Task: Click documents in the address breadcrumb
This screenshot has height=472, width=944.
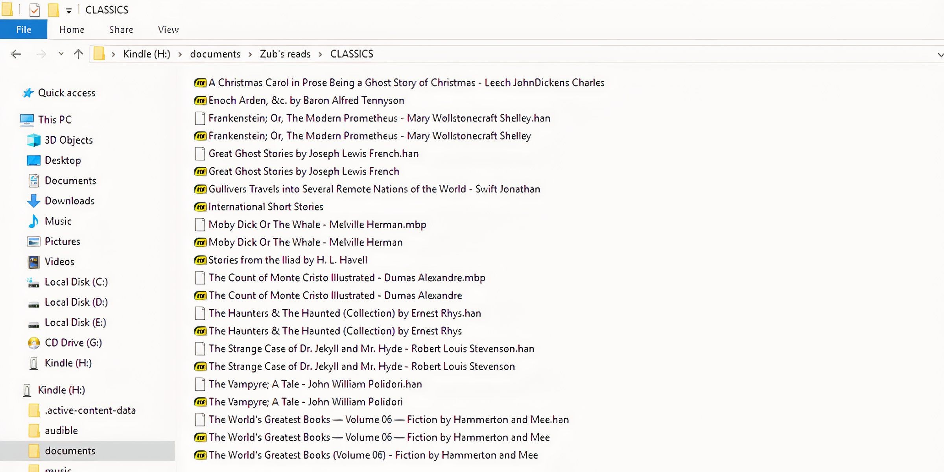Action: point(215,54)
